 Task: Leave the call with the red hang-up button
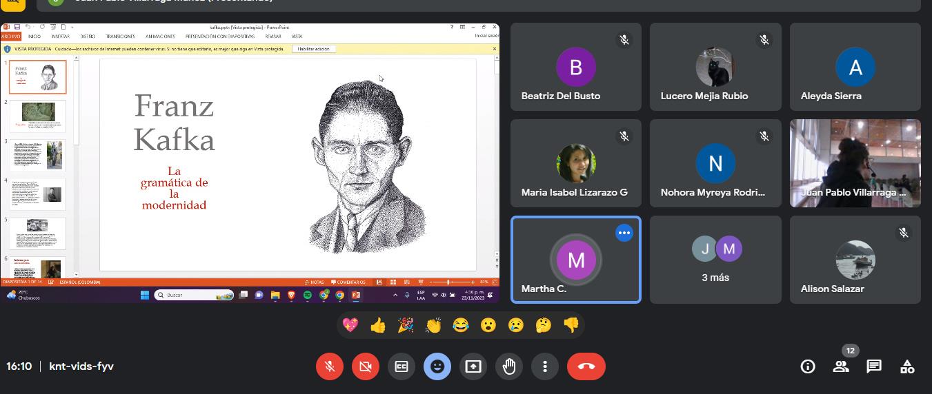click(586, 366)
